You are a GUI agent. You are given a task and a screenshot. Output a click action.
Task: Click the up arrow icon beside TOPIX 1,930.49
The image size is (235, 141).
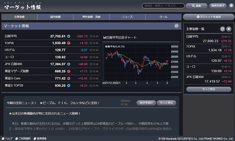(x=69, y=43)
